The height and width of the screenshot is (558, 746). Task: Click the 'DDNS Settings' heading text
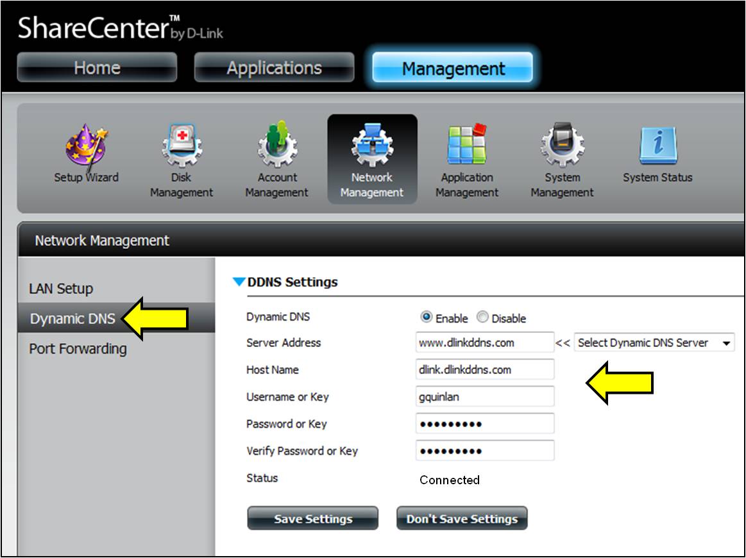pos(292,282)
